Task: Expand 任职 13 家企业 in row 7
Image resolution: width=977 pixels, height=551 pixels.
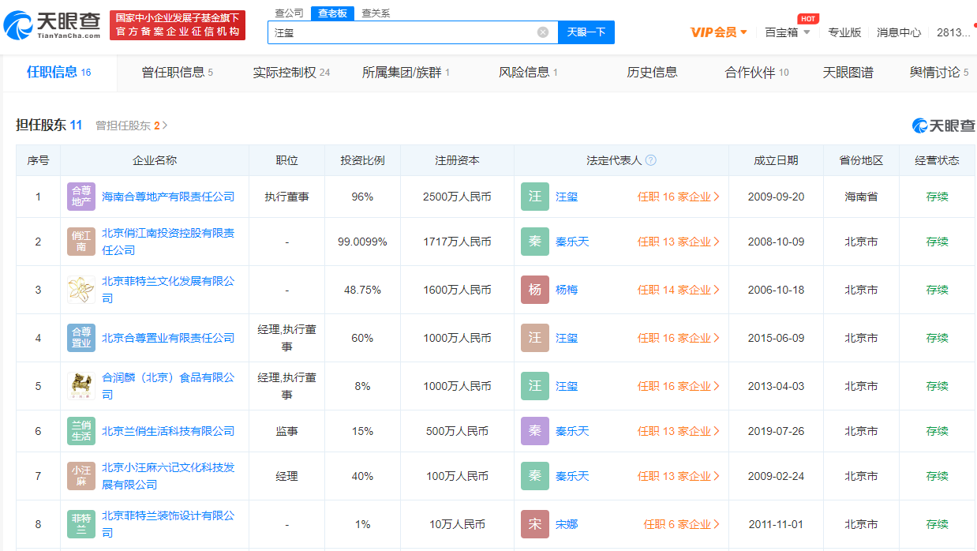Action: coord(679,476)
